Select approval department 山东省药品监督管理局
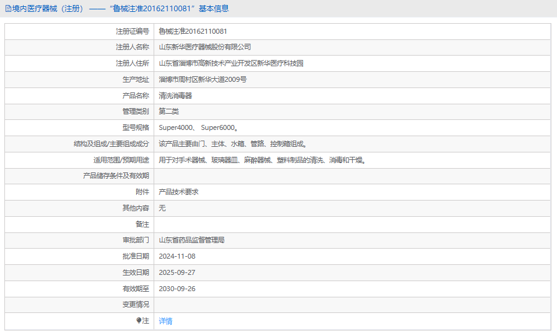The height and width of the screenshot is (333, 557). (192, 240)
